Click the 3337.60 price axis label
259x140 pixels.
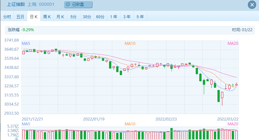point(12,77)
